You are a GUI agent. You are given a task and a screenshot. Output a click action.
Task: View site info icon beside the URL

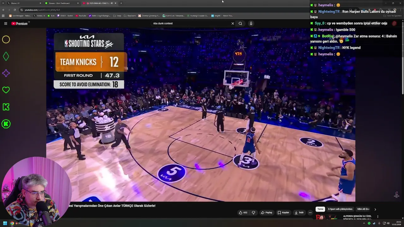(x=21, y=10)
